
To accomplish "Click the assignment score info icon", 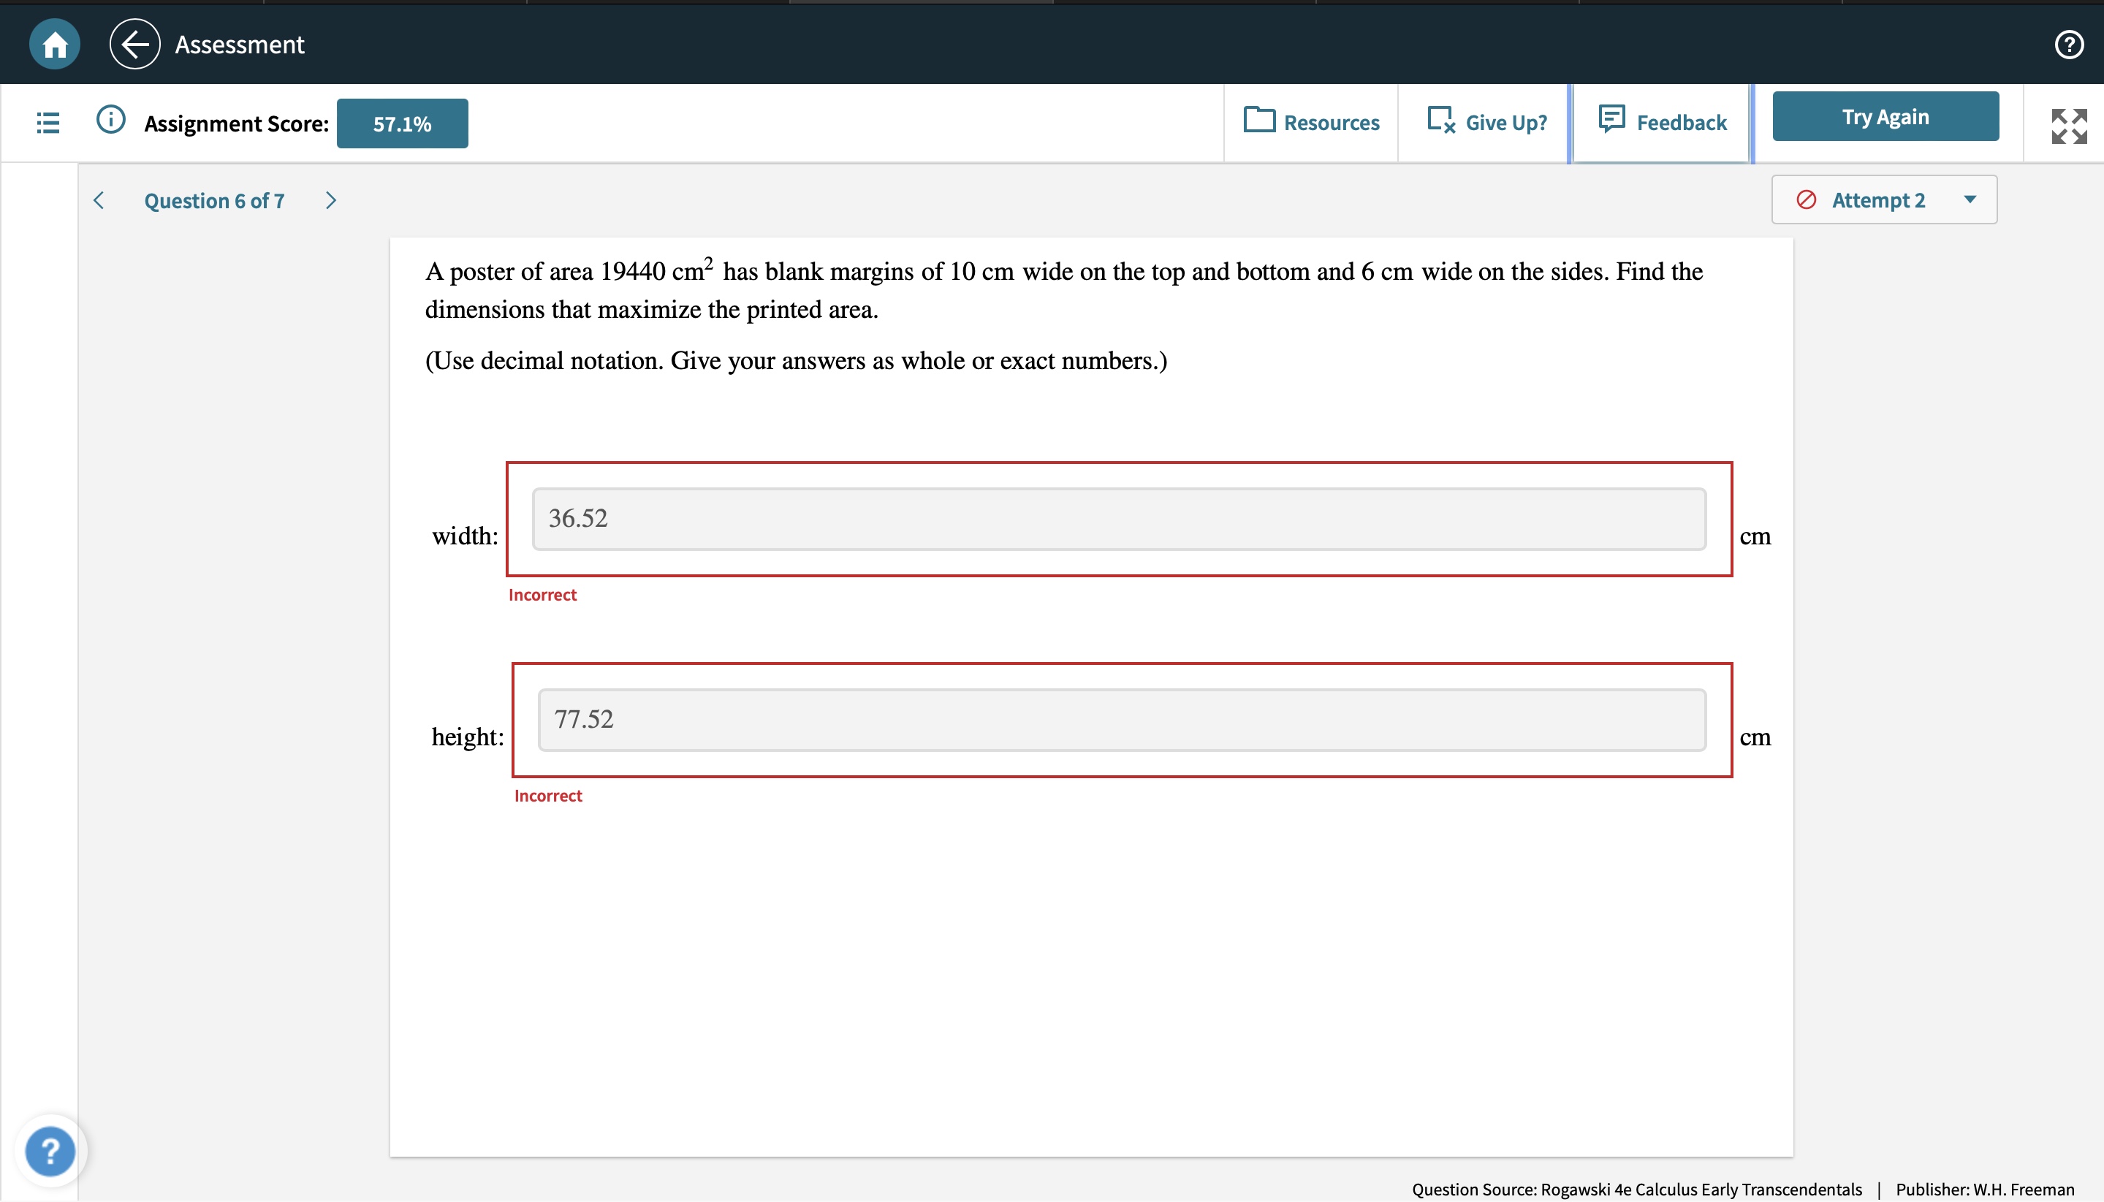I will [x=110, y=121].
